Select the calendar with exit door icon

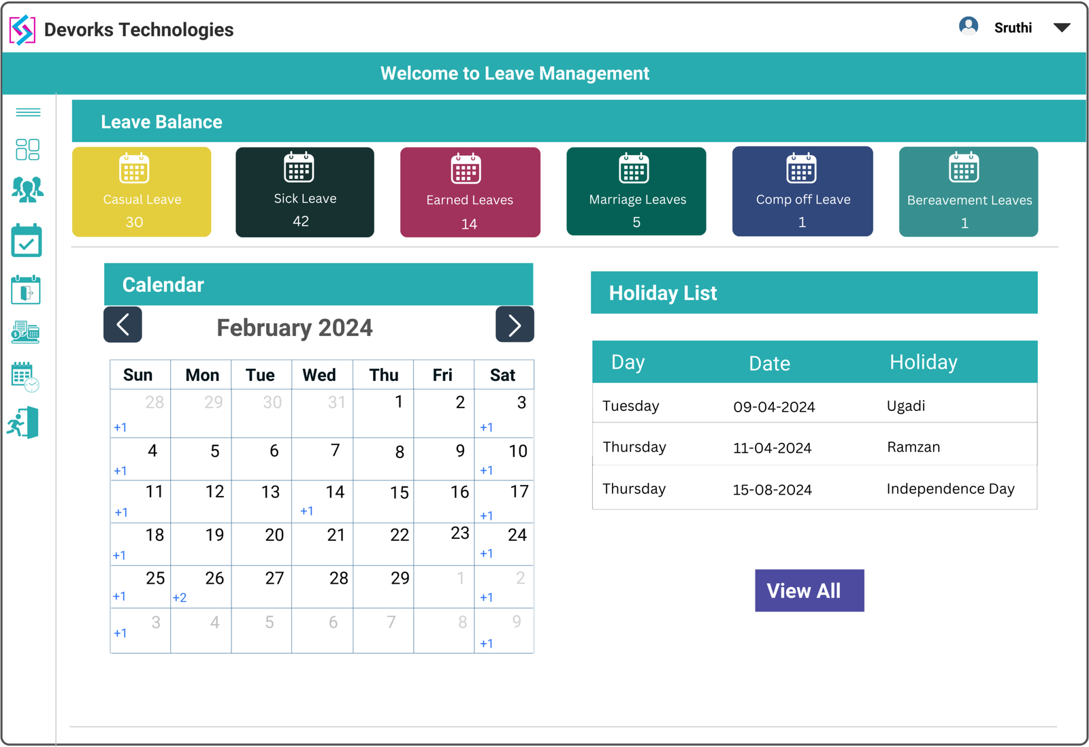tap(27, 289)
